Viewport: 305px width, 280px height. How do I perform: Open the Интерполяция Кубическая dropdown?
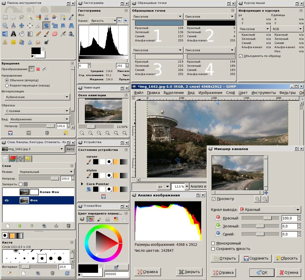coord(37,97)
